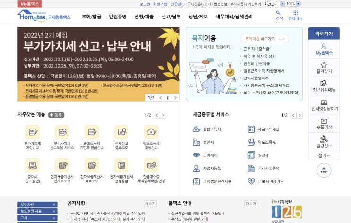Open 최근접속메뉴 shortcut

point(324,86)
